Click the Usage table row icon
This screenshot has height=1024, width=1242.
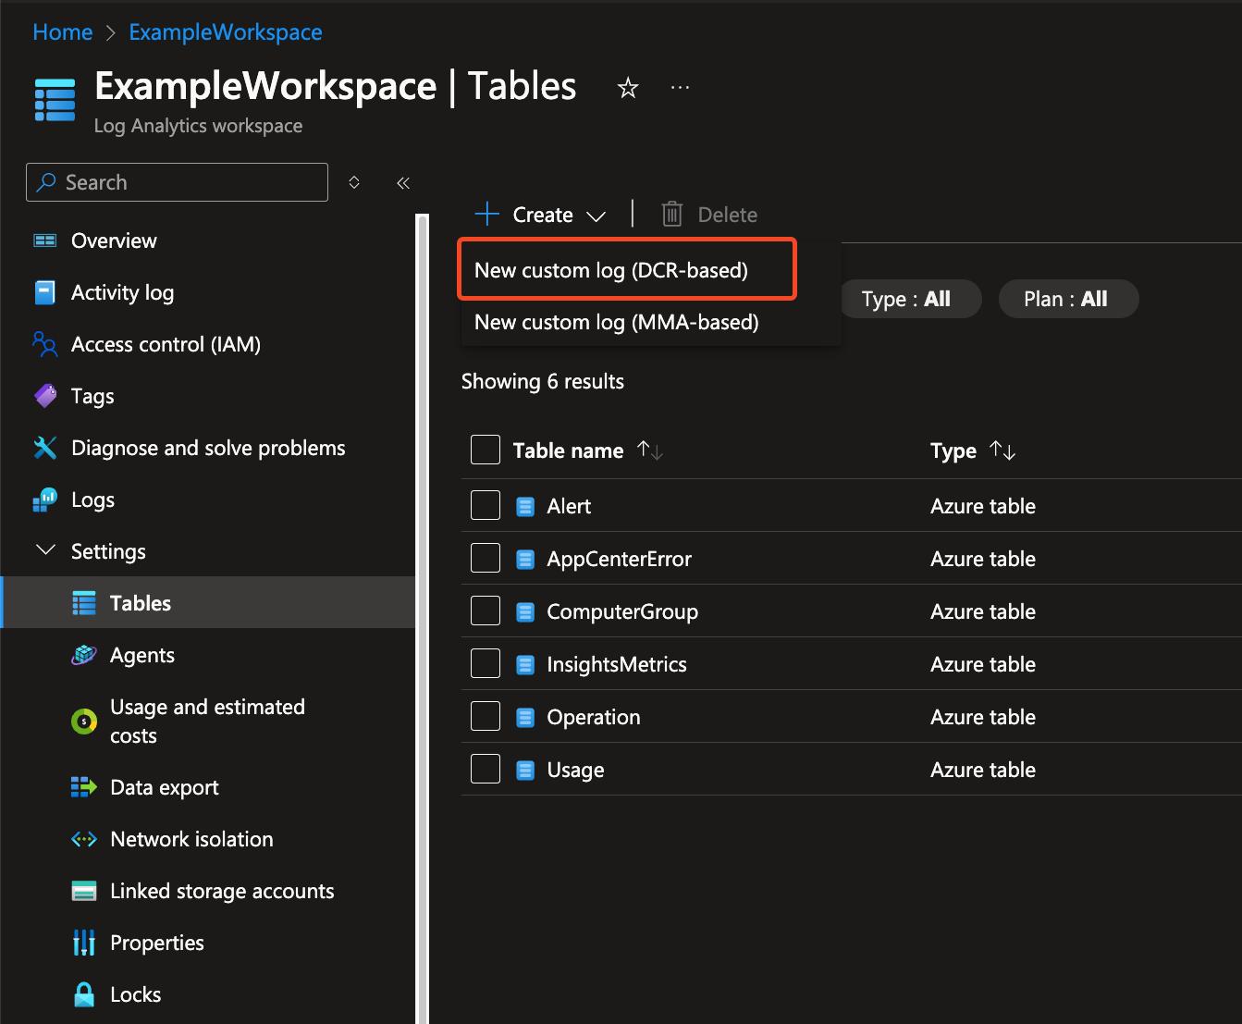525,770
